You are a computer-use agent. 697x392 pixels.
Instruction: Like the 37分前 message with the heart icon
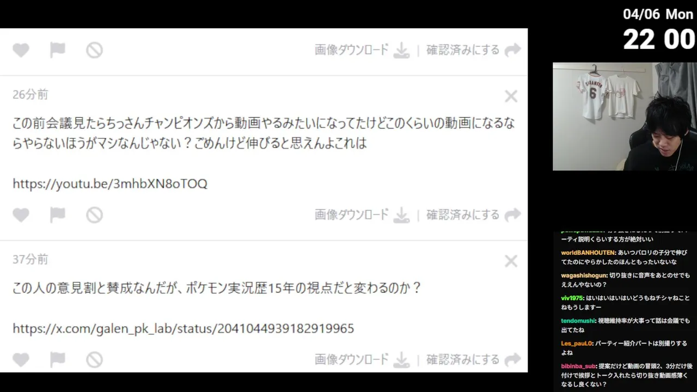pos(21,360)
